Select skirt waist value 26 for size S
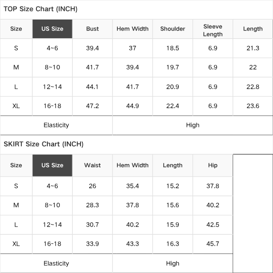 92,186
